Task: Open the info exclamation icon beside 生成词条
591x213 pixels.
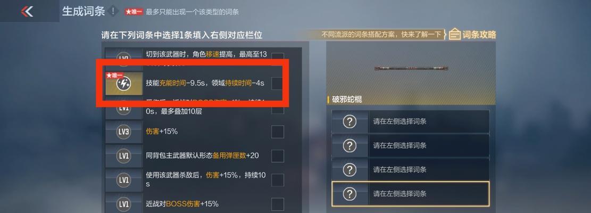Action: pos(113,11)
